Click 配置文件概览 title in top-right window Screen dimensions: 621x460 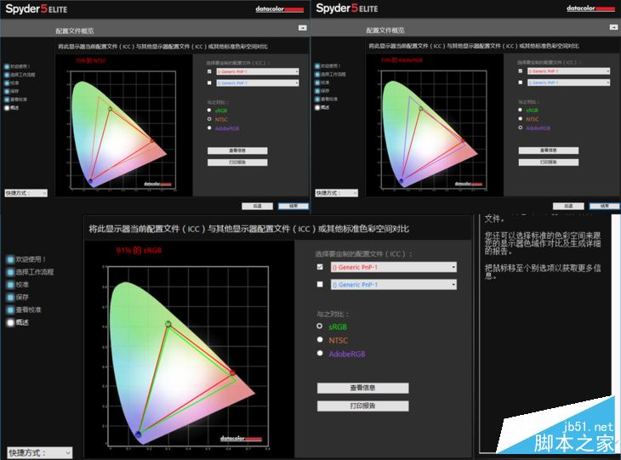click(385, 30)
